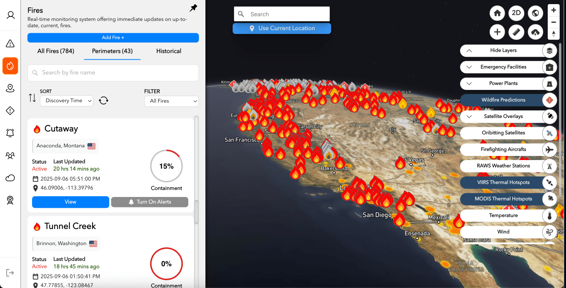
Task: Click the cloud upload icon on map
Action: point(535,32)
